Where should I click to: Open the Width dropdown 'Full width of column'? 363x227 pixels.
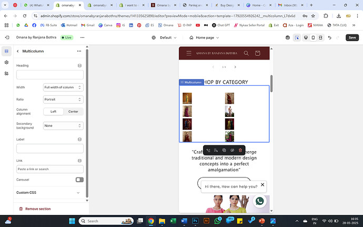(63, 87)
